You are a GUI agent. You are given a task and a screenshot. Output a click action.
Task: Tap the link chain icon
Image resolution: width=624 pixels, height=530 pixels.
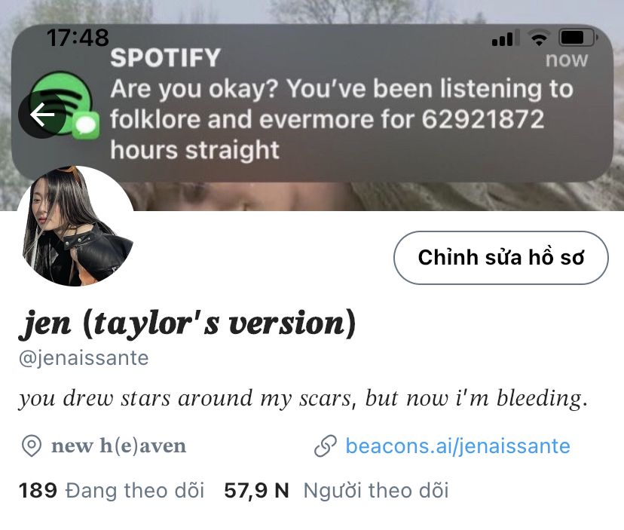click(325, 446)
